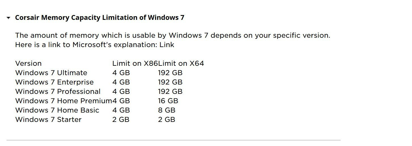The width and height of the screenshot is (412, 146).
Task: Open the Microsoft explanation Link
Action: pos(167,45)
